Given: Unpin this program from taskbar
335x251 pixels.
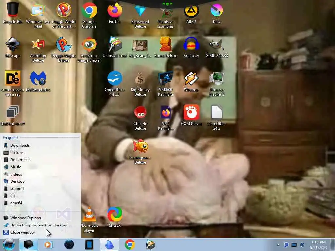Looking at the screenshot, I should [41, 225].
